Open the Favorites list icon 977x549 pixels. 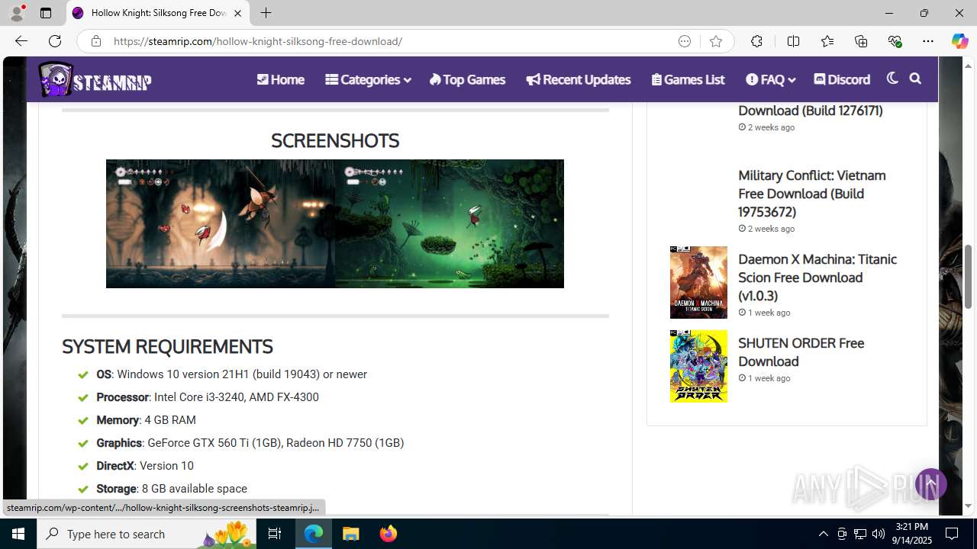(827, 41)
